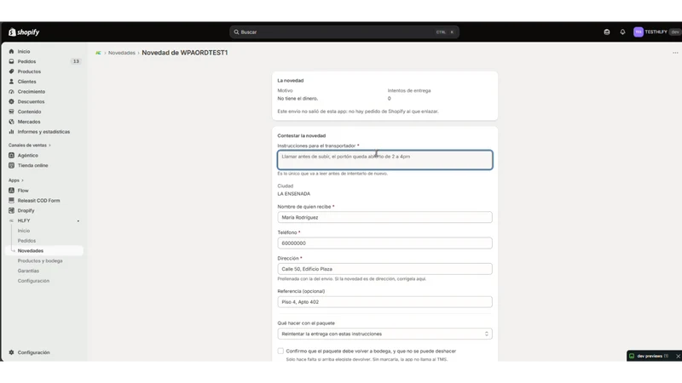The width and height of the screenshot is (682, 383).
Task: Focus the Instrucciones para el transportador field
Action: 385,160
